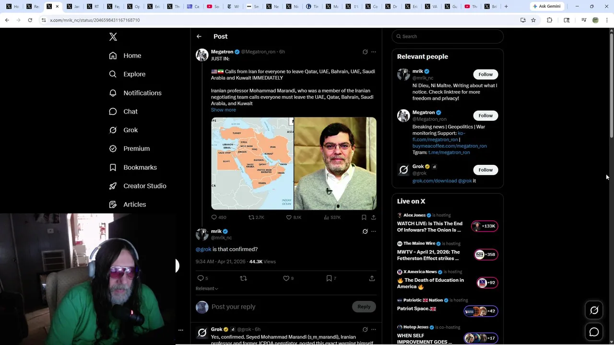Open Creator Studio from the sidebar
614x345 pixels.
(x=138, y=186)
